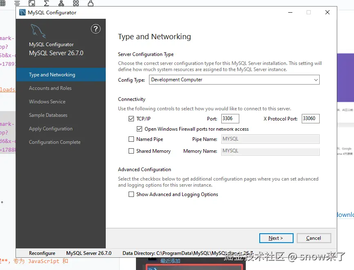Screen dimensions: 354x270
Task: Click the MySQL dolphin logo in sidebar
Action: click(x=38, y=31)
